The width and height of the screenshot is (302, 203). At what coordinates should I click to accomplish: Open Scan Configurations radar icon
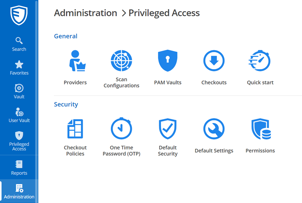121,61
